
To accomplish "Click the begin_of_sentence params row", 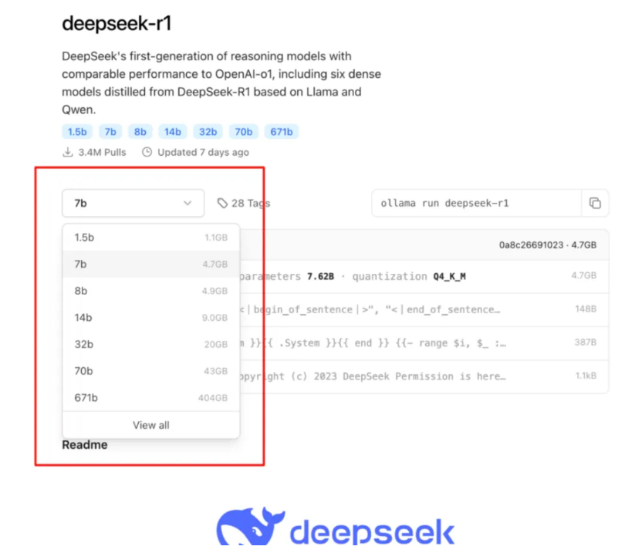I will click(x=424, y=309).
